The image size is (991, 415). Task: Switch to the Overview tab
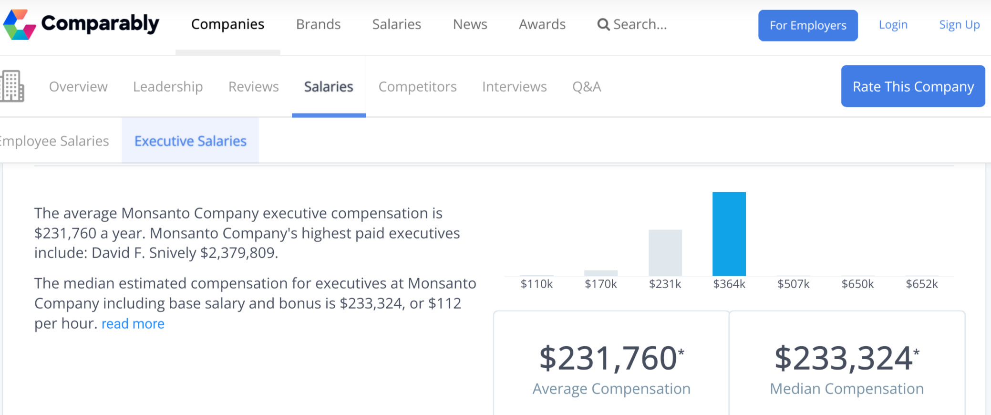pos(78,87)
